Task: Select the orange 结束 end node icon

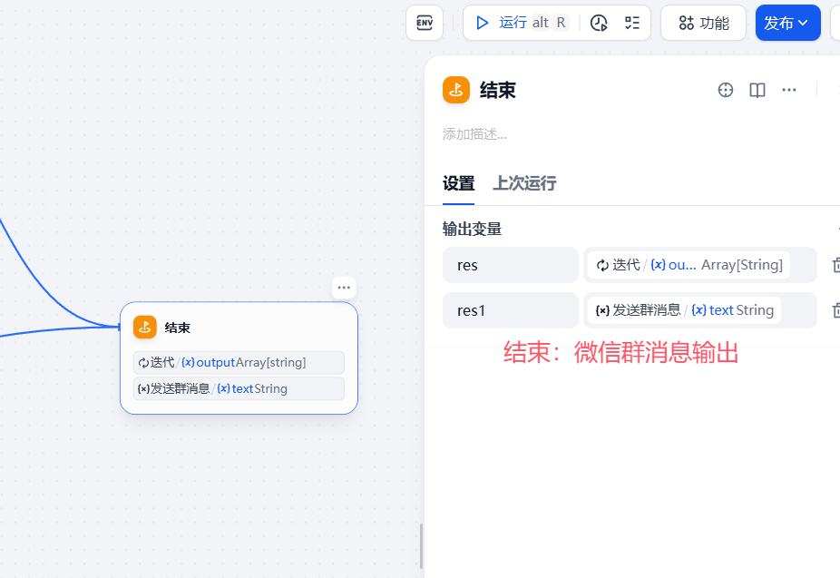Action: (455, 90)
